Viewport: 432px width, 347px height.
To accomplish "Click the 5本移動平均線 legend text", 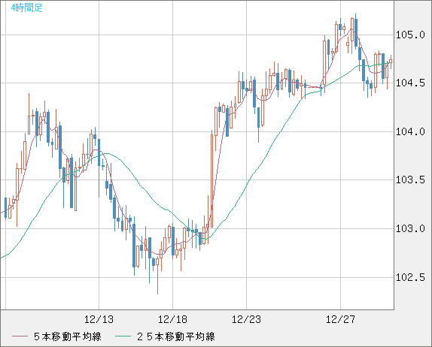I will pyautogui.click(x=68, y=336).
